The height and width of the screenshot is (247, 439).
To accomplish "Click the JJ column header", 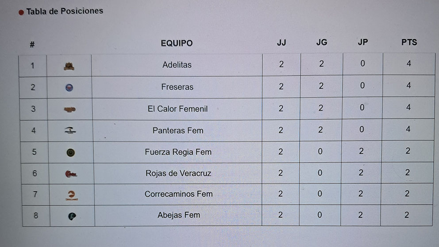I will (x=281, y=43).
